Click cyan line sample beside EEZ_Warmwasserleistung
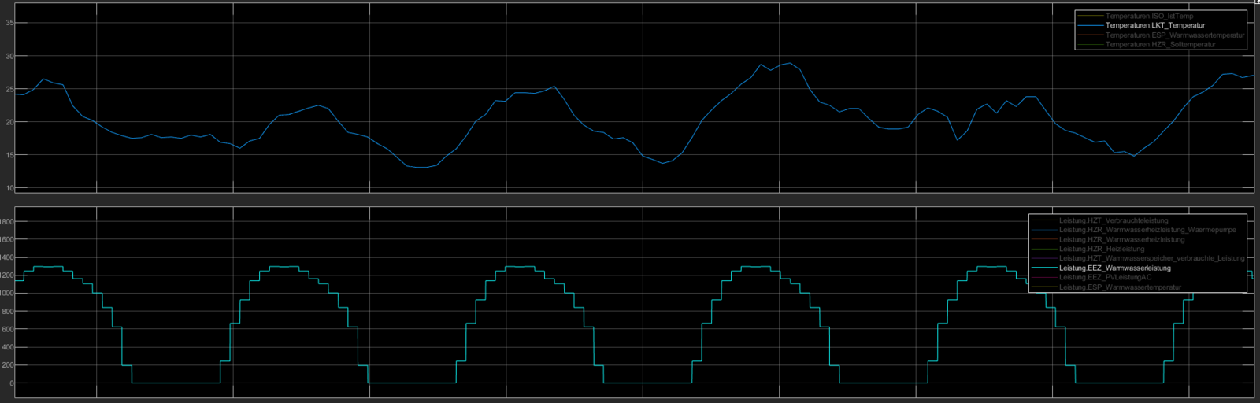The width and height of the screenshot is (1260, 403). [x=1044, y=268]
